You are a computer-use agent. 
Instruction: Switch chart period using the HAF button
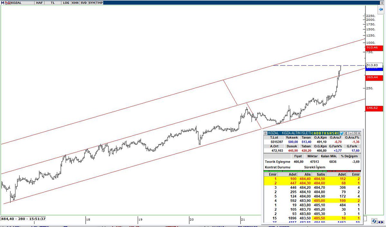pos(39,2)
